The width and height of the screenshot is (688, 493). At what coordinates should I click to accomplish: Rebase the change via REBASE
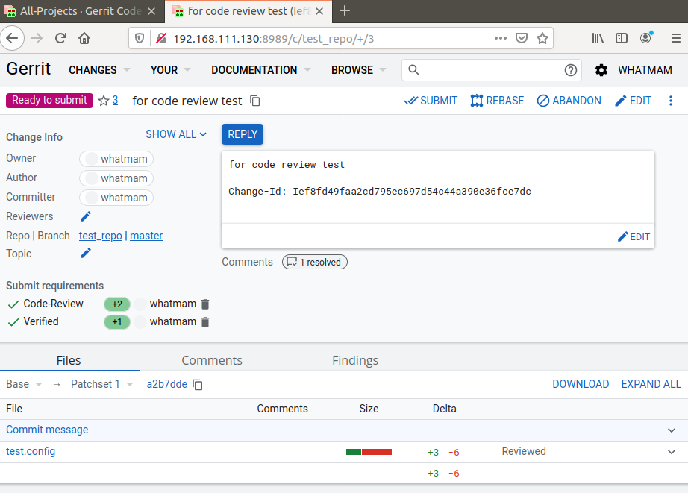pos(497,101)
